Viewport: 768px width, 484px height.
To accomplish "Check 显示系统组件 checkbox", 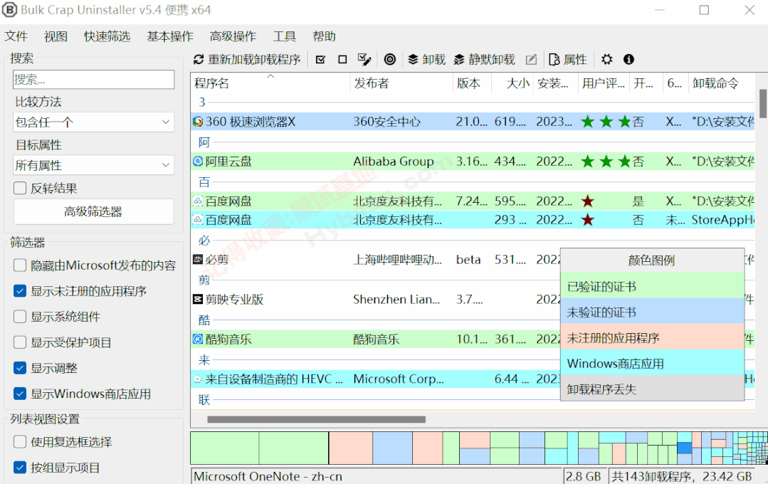I will coord(20,317).
